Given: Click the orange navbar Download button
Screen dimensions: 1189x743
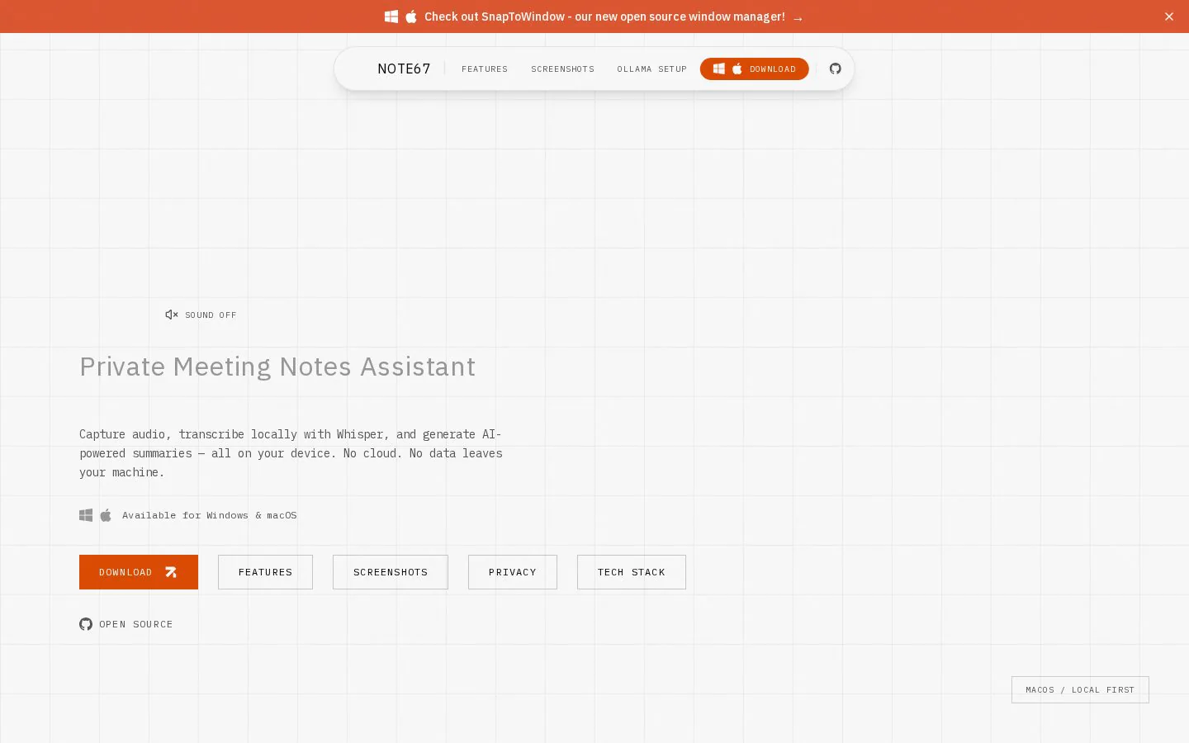Looking at the screenshot, I should 754,69.
